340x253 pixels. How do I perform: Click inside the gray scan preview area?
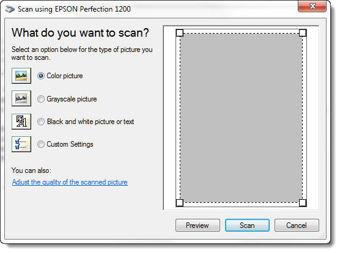241,118
